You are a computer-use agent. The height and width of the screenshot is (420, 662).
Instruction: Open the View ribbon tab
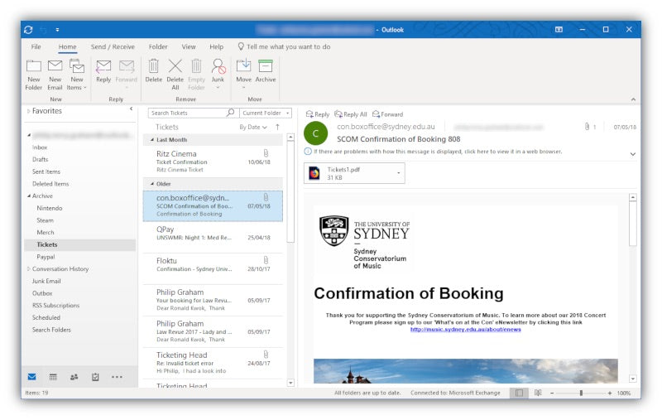pyautogui.click(x=189, y=47)
